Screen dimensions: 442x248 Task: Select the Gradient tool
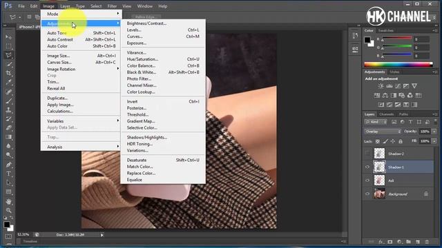[x=9, y=137]
